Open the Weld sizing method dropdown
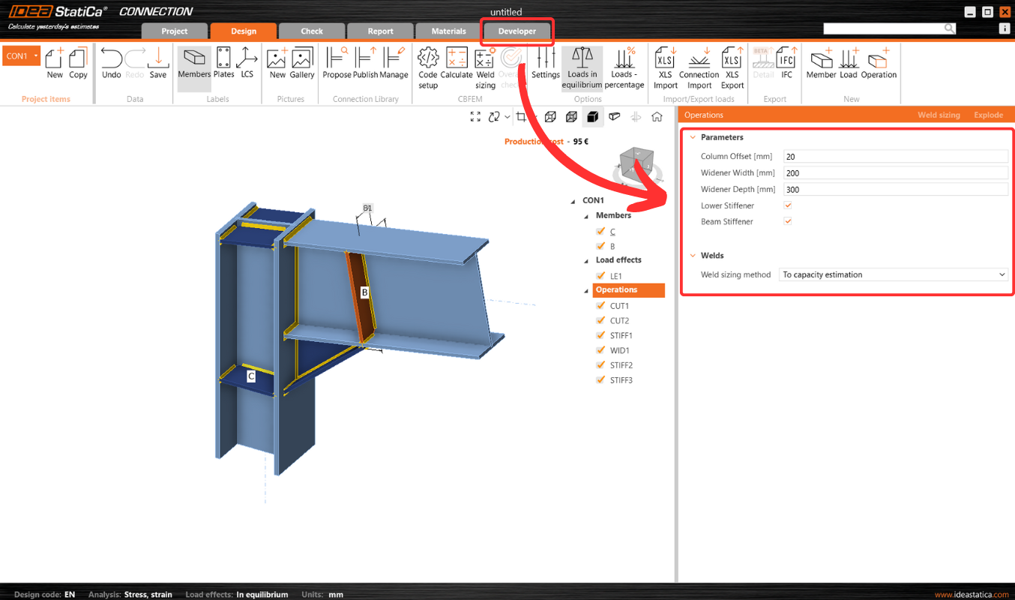Screen dimensions: 1015x600 894,275
